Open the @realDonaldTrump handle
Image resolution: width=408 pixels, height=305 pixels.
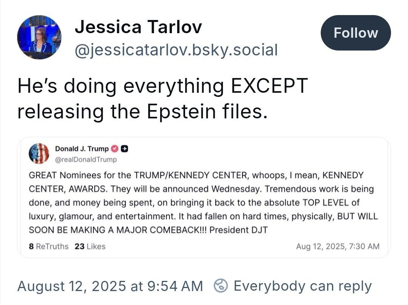[x=86, y=159]
